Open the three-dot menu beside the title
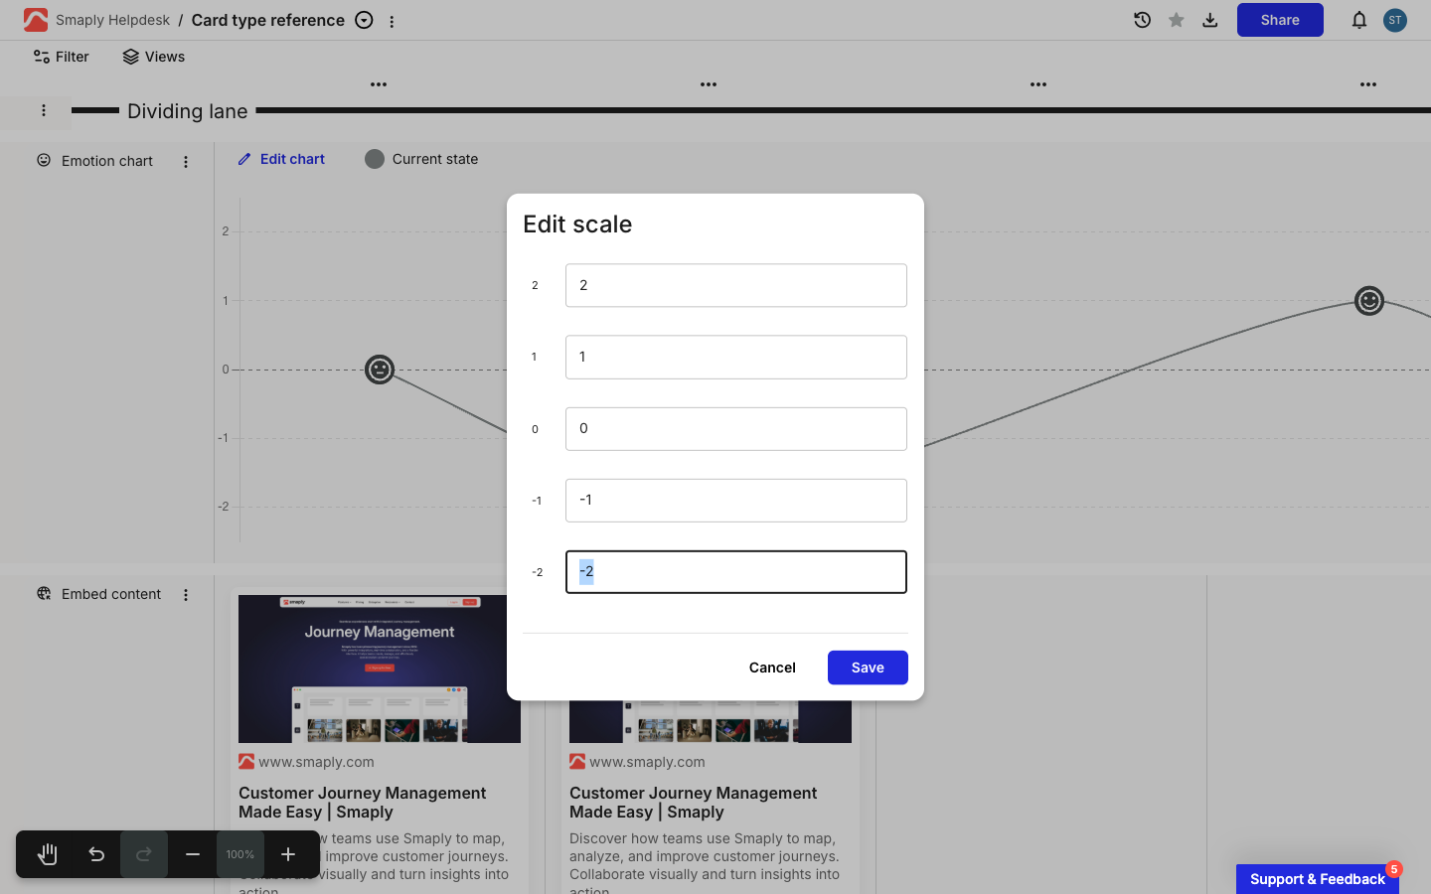This screenshot has width=1431, height=894. tap(392, 21)
